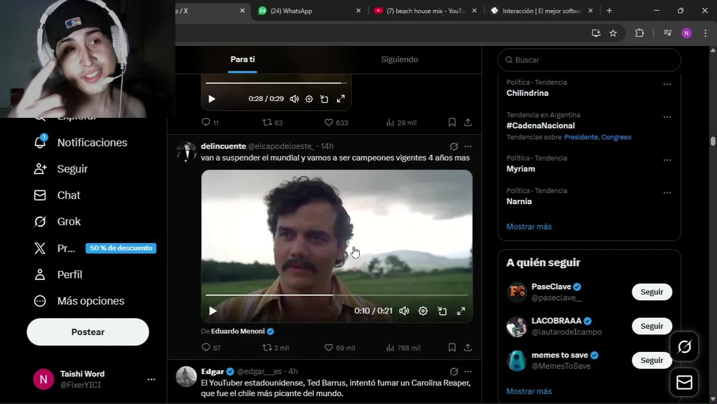Open the Congreso trend link
This screenshot has width=717, height=404.
(616, 137)
